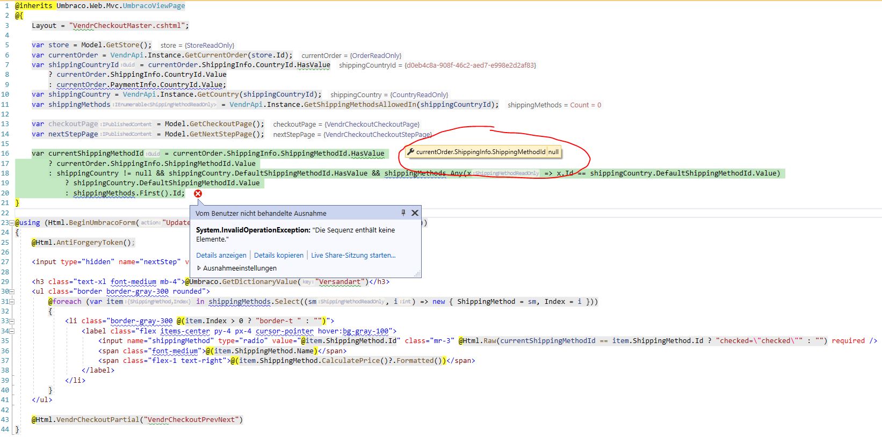882x437 pixels.
Task: Expand Ausnahmeeinstellungen section
Action: 237,268
